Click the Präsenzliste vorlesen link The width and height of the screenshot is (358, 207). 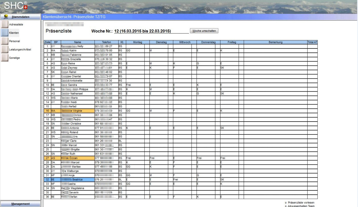click(301, 202)
